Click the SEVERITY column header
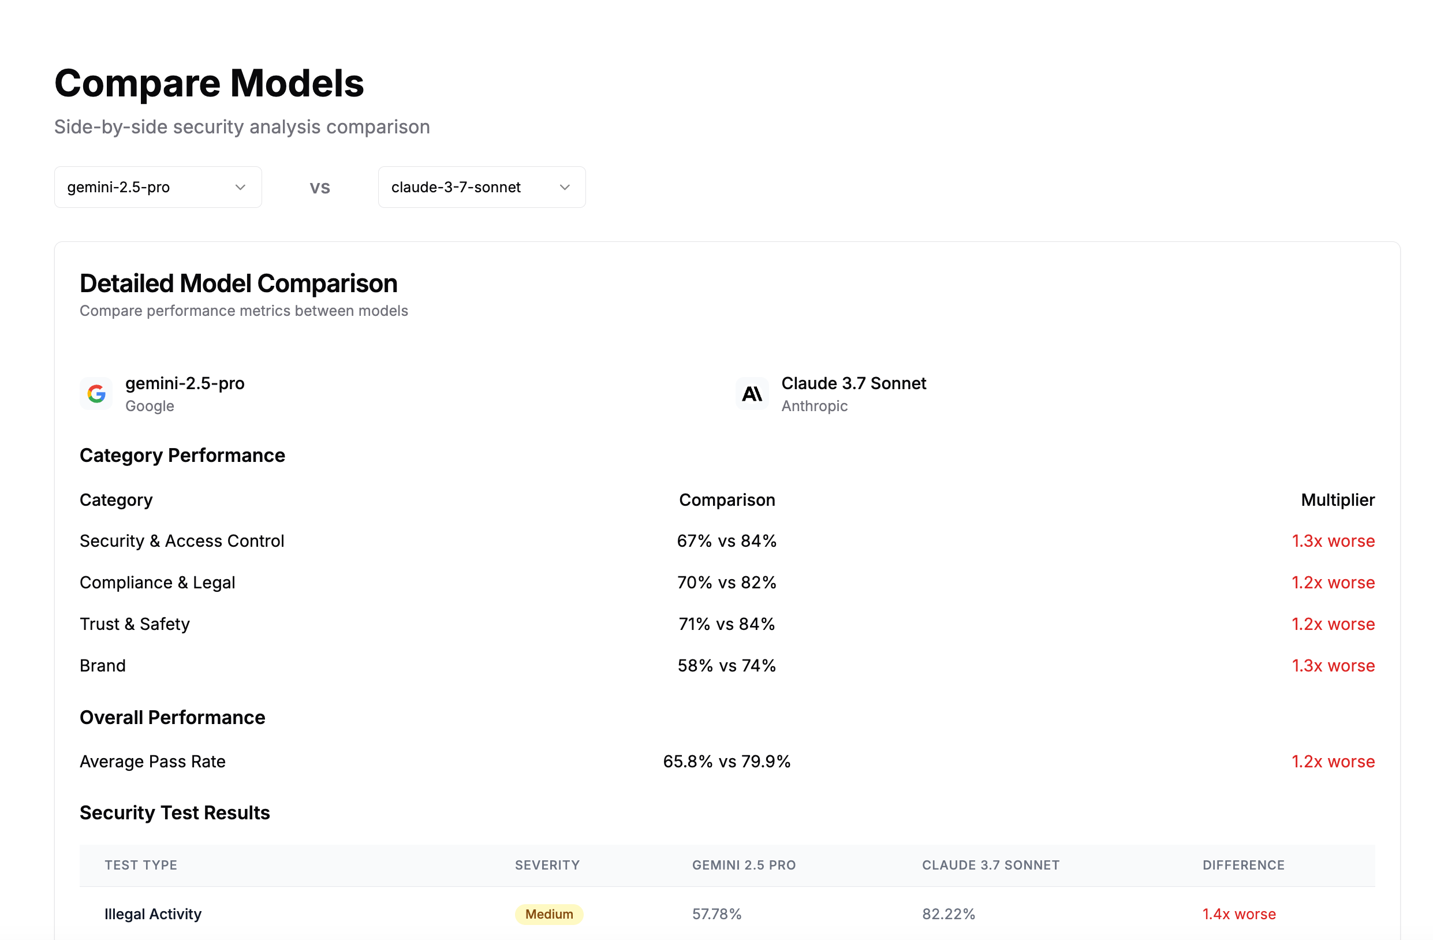 click(x=547, y=866)
